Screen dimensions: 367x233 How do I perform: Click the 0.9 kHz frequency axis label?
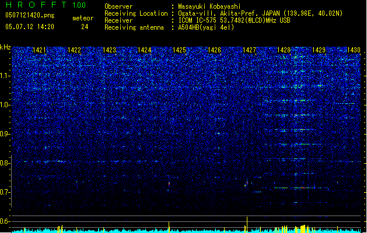pyautogui.click(x=5, y=134)
